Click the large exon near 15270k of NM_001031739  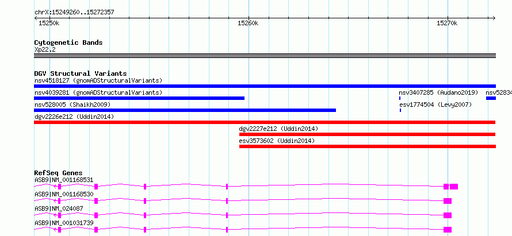coord(448,230)
